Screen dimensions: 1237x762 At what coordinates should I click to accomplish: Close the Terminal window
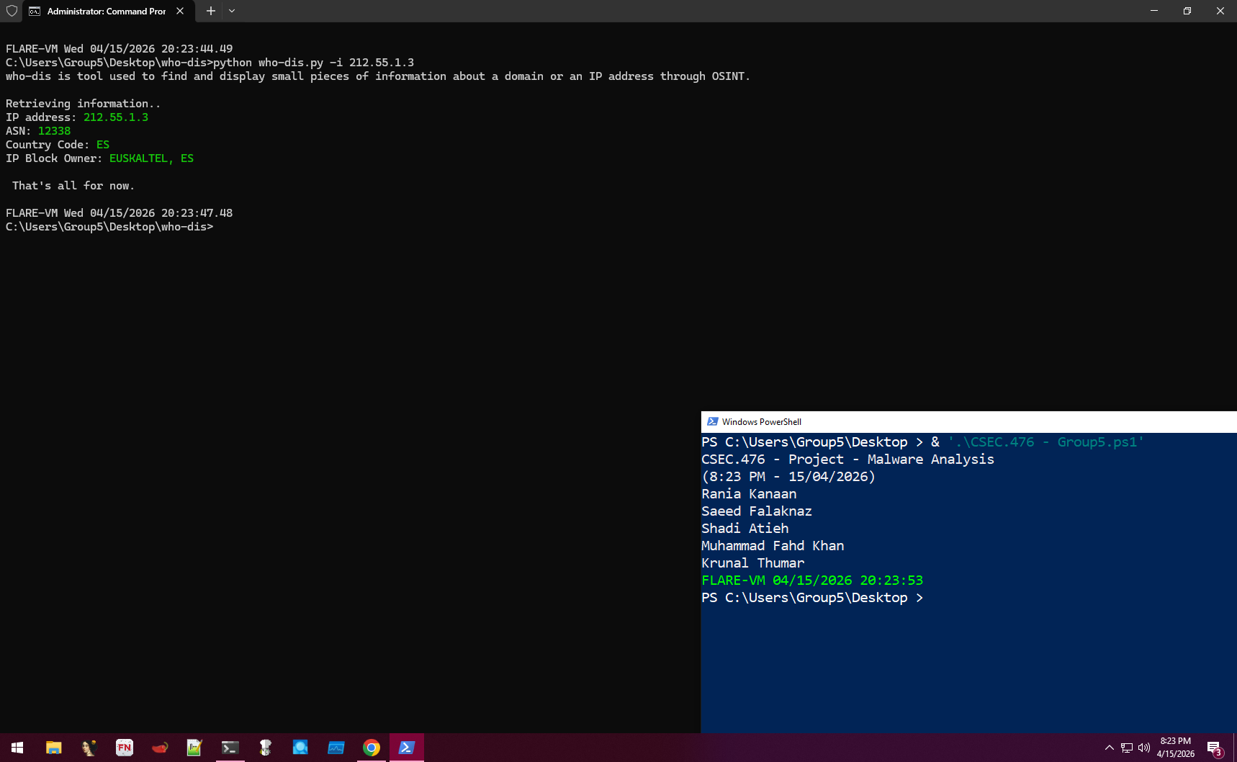coord(1220,11)
